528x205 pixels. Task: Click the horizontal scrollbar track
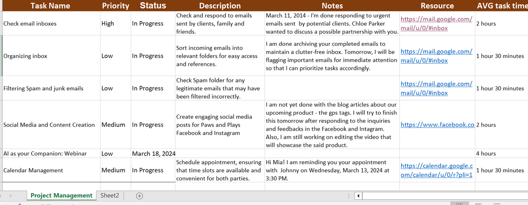[x=446, y=196]
